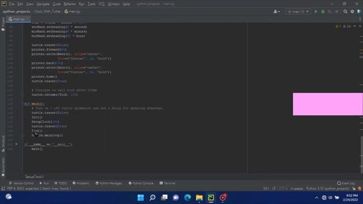Open the Navigate menu

pyautogui.click(x=43, y=4)
